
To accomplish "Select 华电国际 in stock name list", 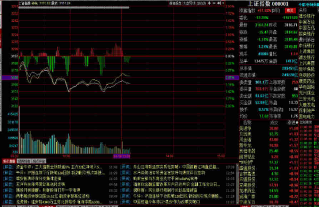I will 307,87.
